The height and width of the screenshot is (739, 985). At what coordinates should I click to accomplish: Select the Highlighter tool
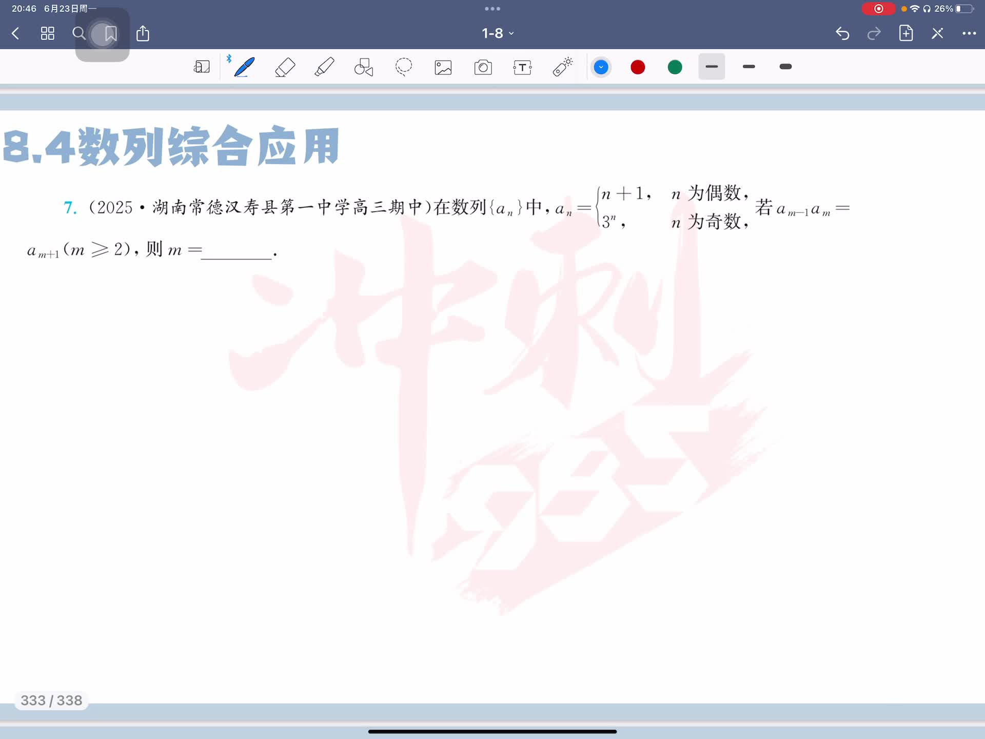click(x=324, y=67)
